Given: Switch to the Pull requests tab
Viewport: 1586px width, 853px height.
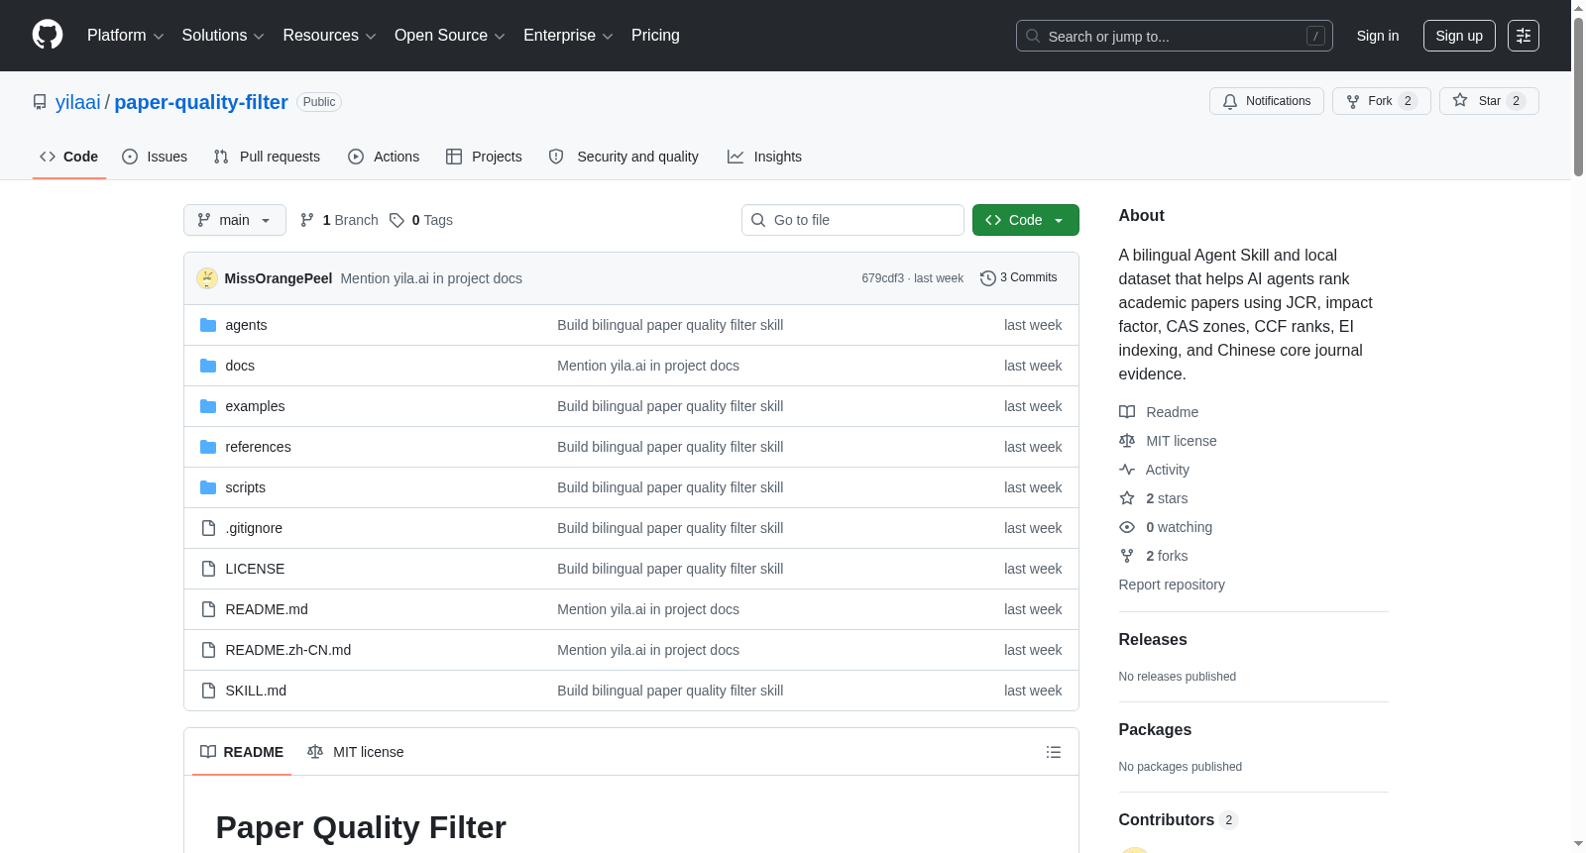Looking at the screenshot, I should (267, 157).
